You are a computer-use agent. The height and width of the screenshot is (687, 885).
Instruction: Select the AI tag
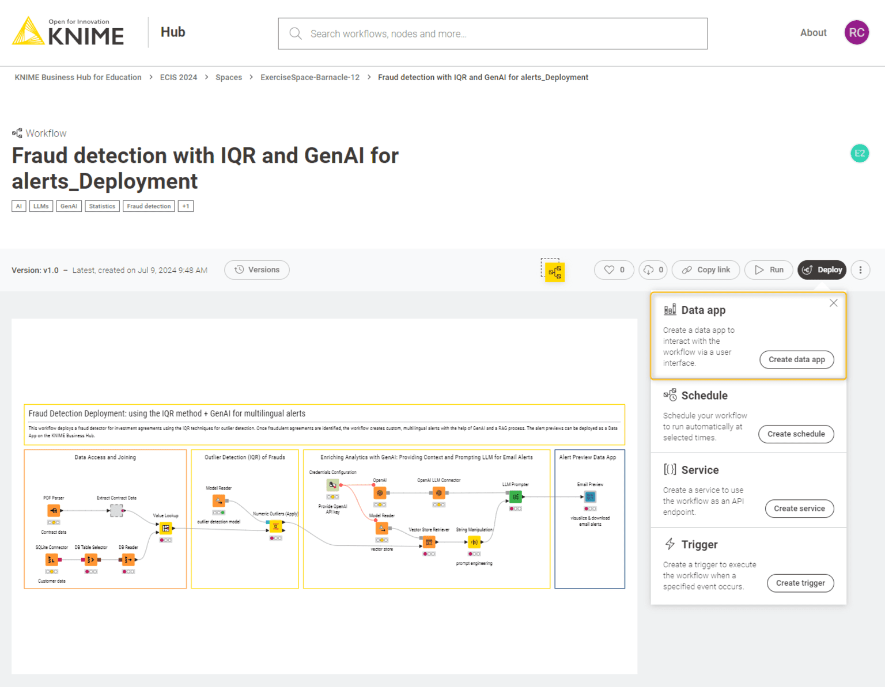19,206
